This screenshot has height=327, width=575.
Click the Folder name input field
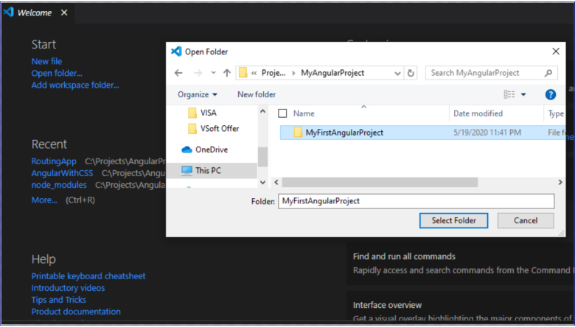[x=415, y=201]
